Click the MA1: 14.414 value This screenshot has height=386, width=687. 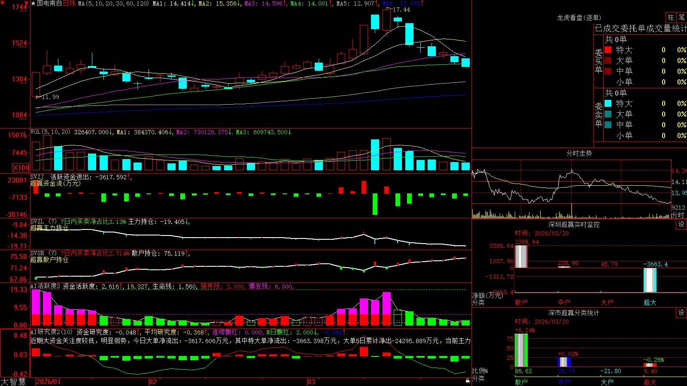click(x=173, y=3)
